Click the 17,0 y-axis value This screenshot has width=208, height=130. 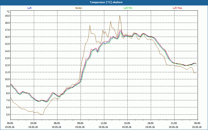[x=7, y=30]
